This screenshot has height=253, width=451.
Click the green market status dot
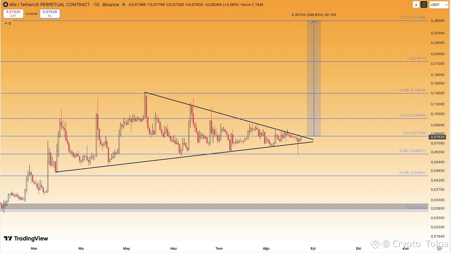[x=124, y=5]
